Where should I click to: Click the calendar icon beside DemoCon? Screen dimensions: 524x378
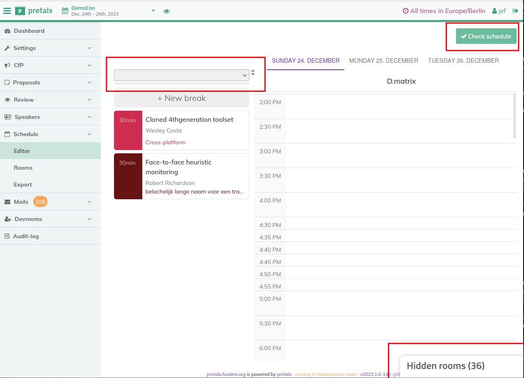[65, 11]
